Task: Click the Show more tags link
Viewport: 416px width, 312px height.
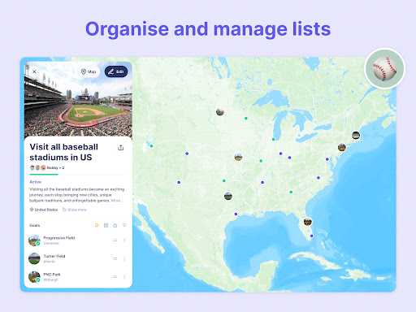Action: [x=75, y=210]
